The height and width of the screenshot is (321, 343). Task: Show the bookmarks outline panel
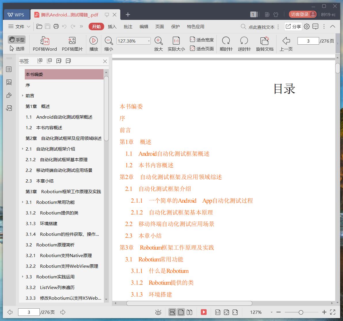9,69
